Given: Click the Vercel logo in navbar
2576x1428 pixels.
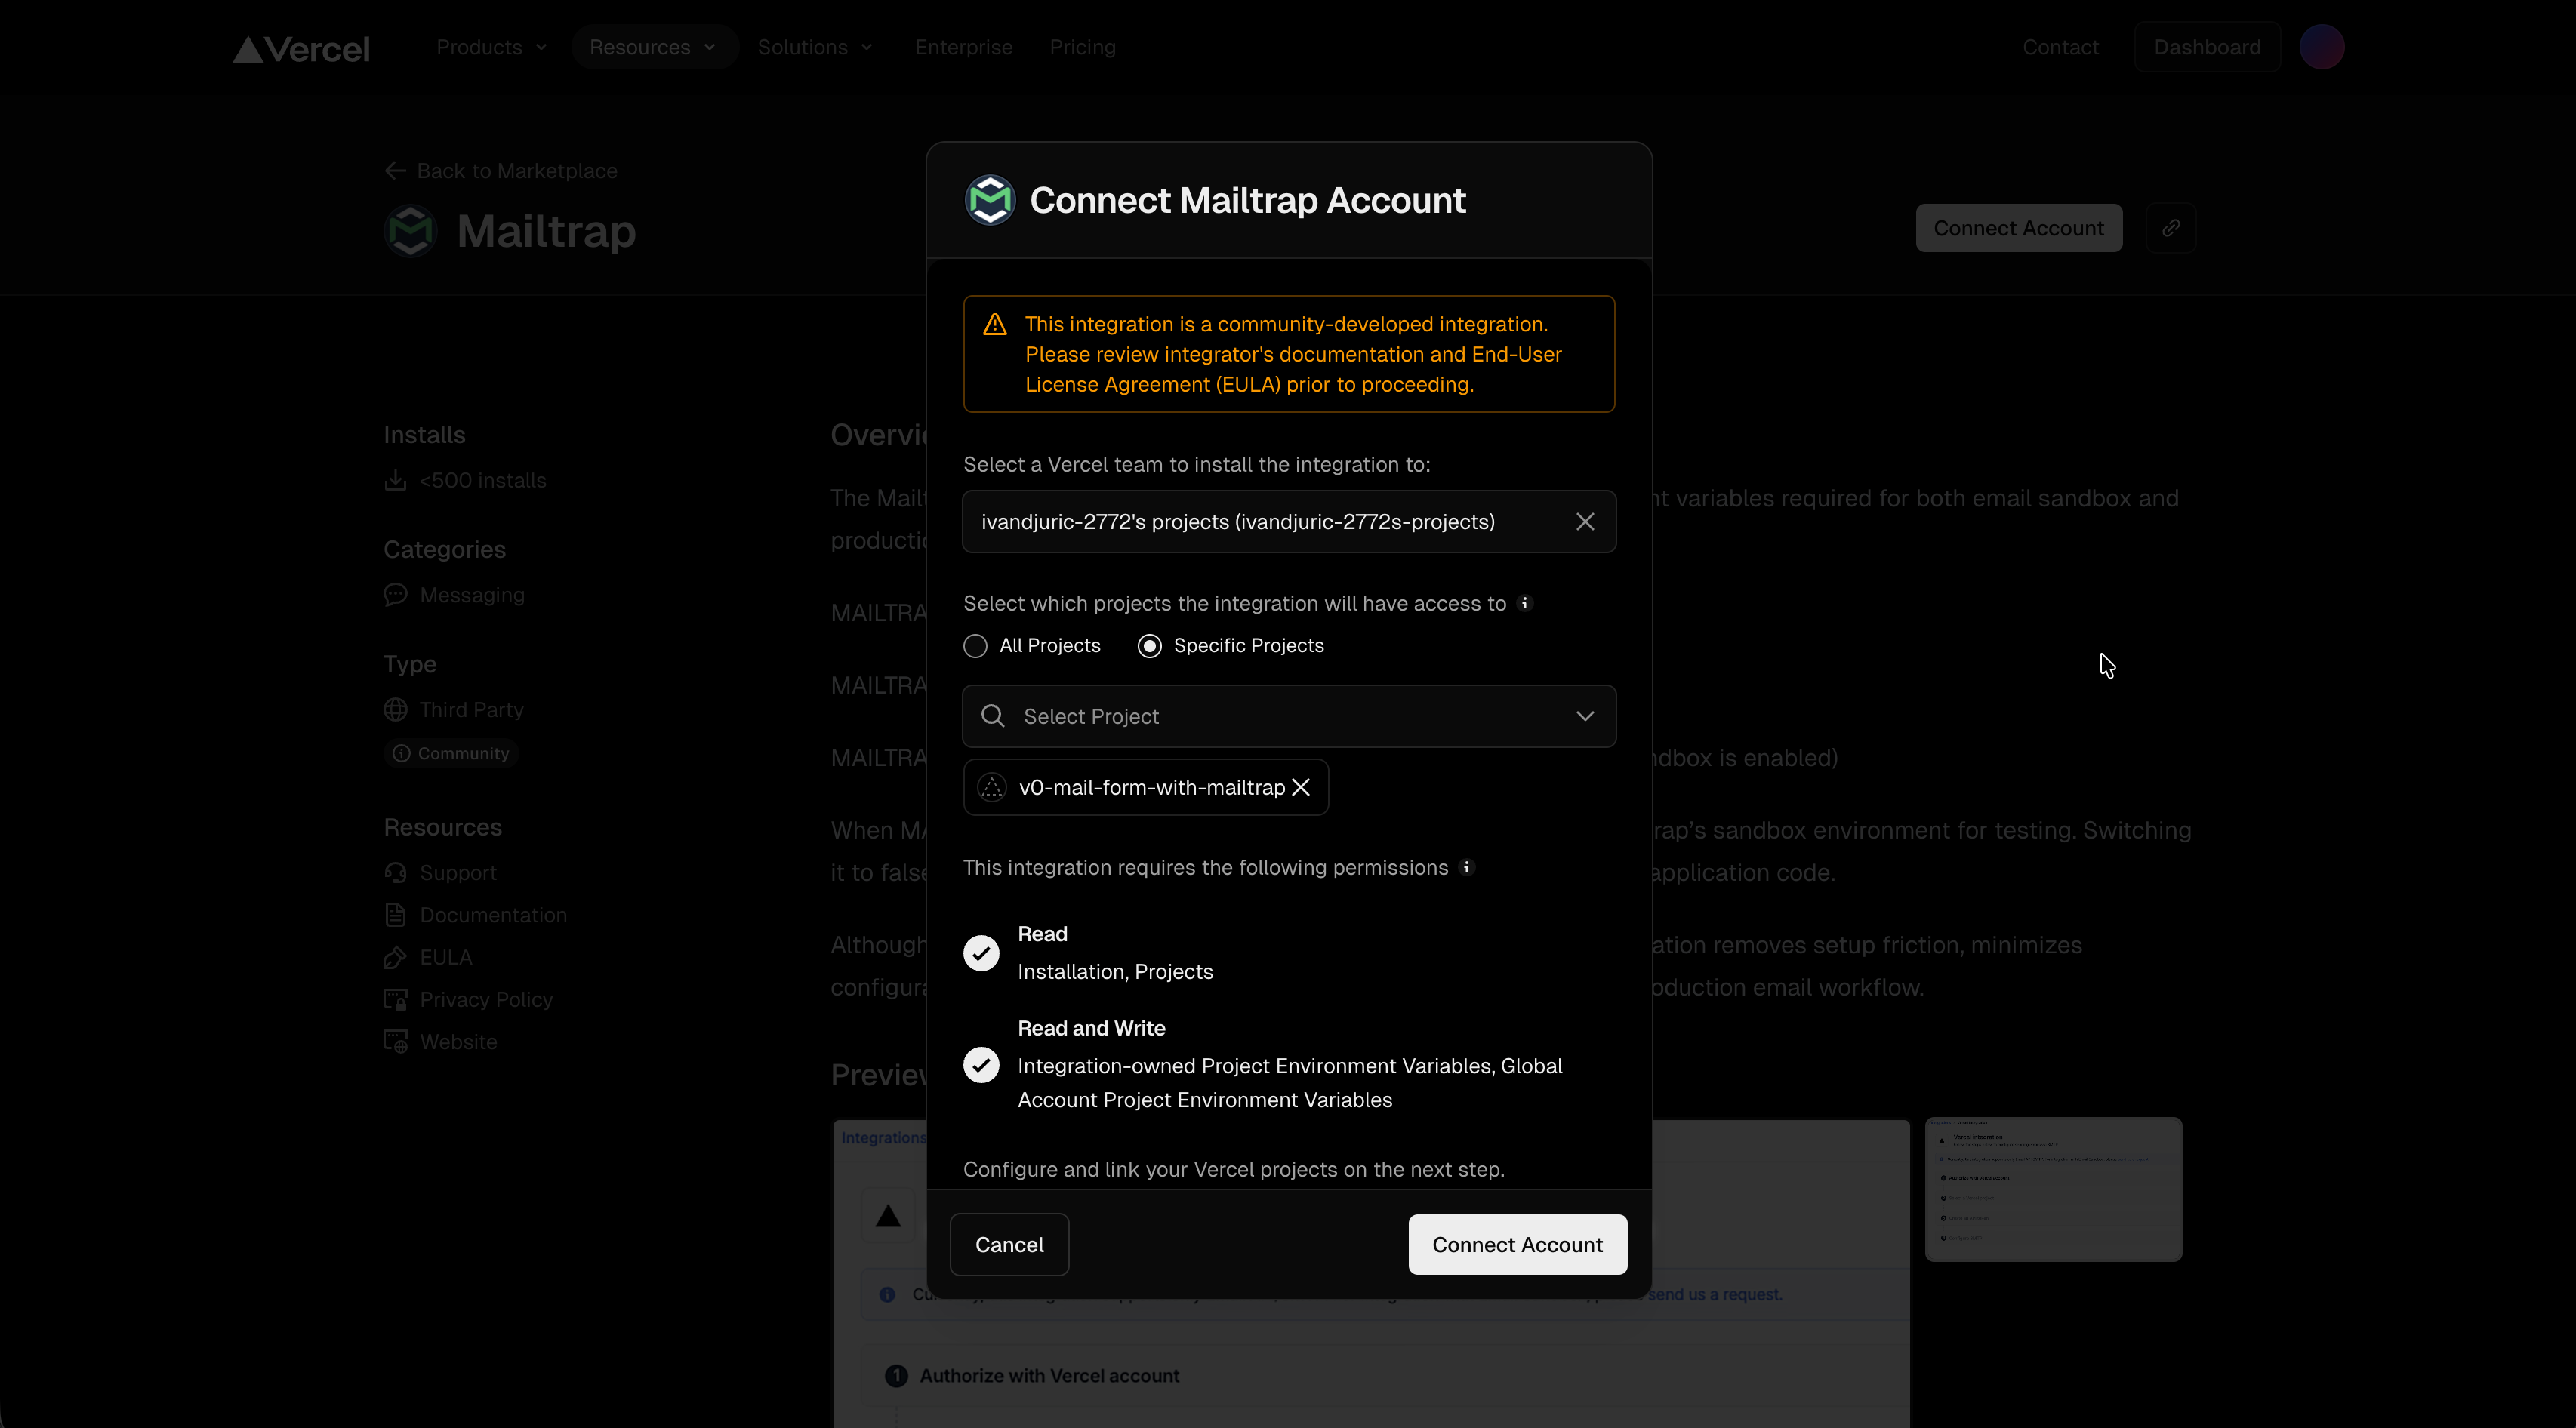Looking at the screenshot, I should 301,48.
